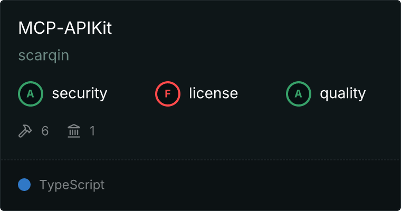The image size is (401, 211).
Task: Click the green quality grade A badge
Action: coord(299,94)
